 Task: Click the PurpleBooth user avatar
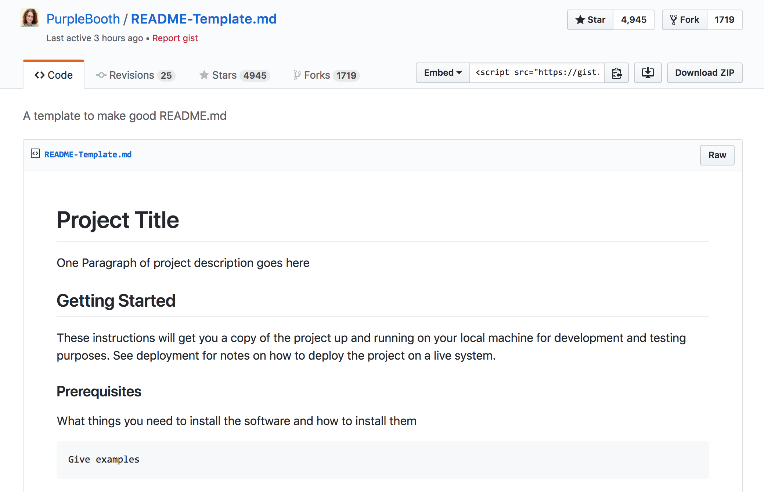29,18
